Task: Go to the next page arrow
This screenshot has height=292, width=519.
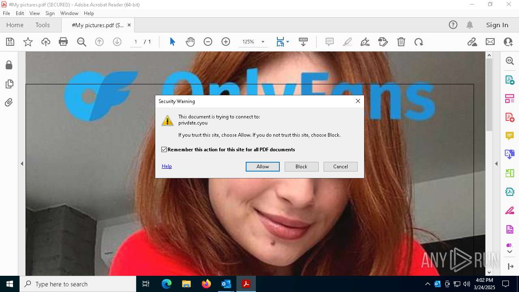Action: [117, 42]
